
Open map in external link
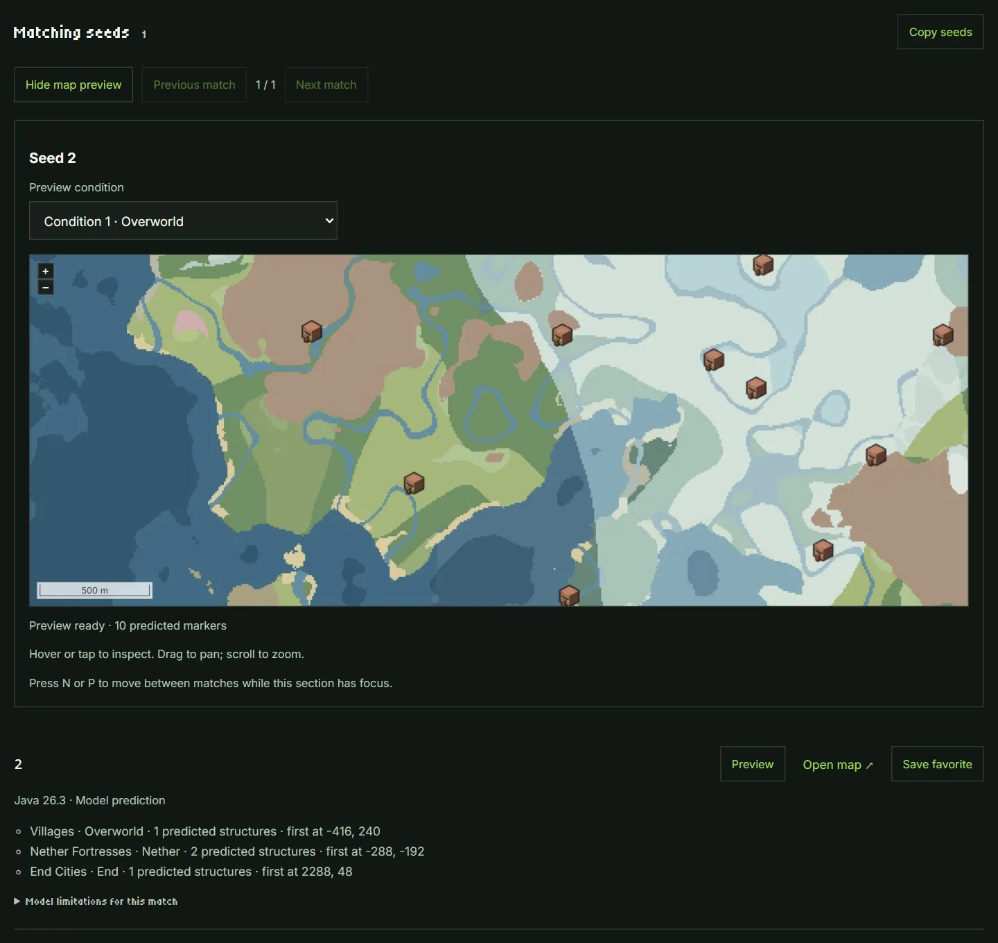(x=838, y=765)
